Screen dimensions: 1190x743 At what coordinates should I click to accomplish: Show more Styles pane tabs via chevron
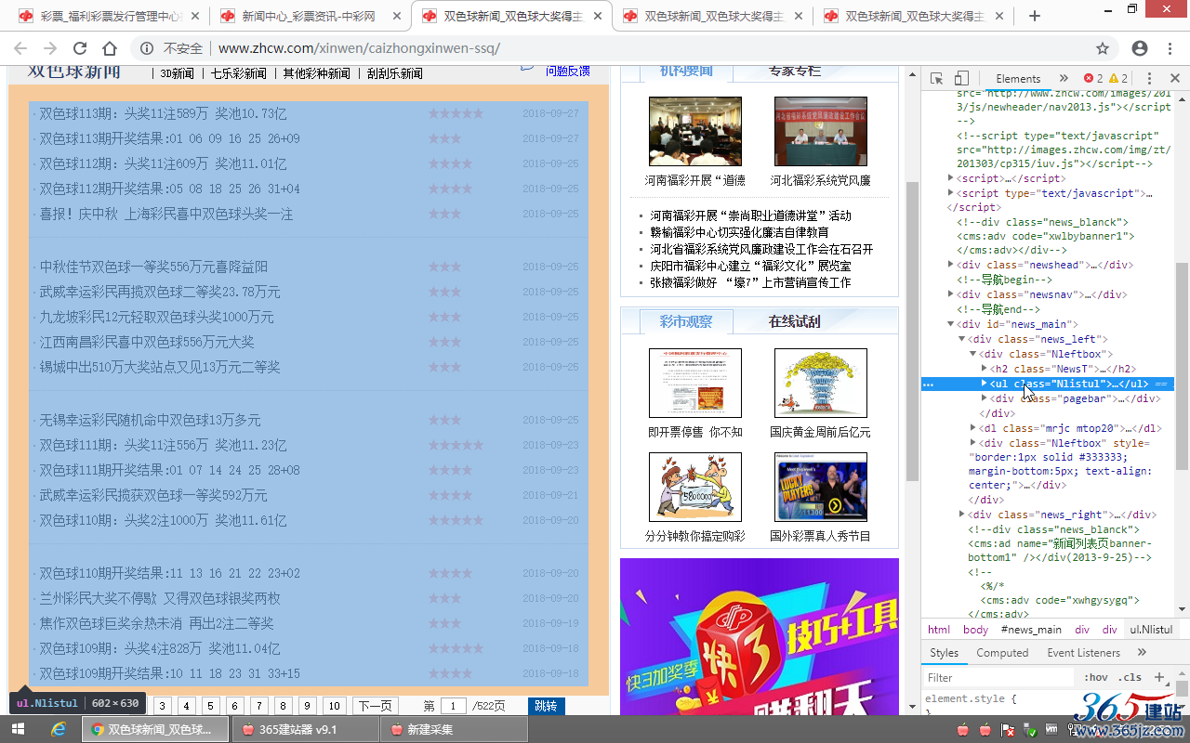tap(1142, 652)
